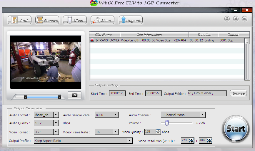Viewport: 255px width, 151px height.
Task: Click the resolution width field 720
Action: (x=185, y=140)
